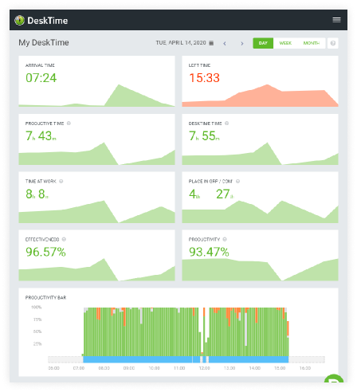Viewport: 357px width, 392px height.
Task: Click info icon next to Productive Time
Action: click(x=69, y=123)
